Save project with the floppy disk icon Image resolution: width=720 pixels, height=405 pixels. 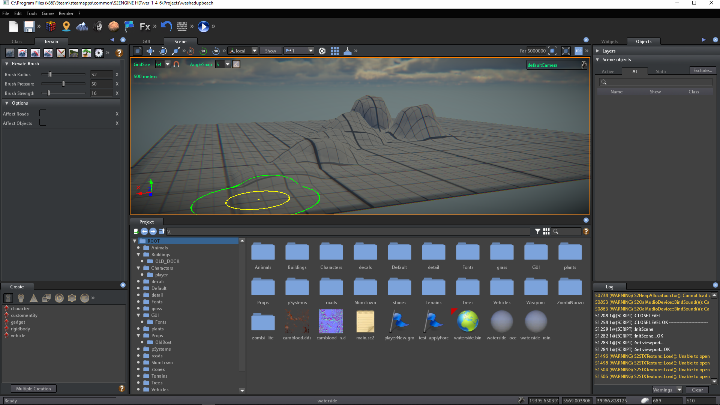click(29, 27)
